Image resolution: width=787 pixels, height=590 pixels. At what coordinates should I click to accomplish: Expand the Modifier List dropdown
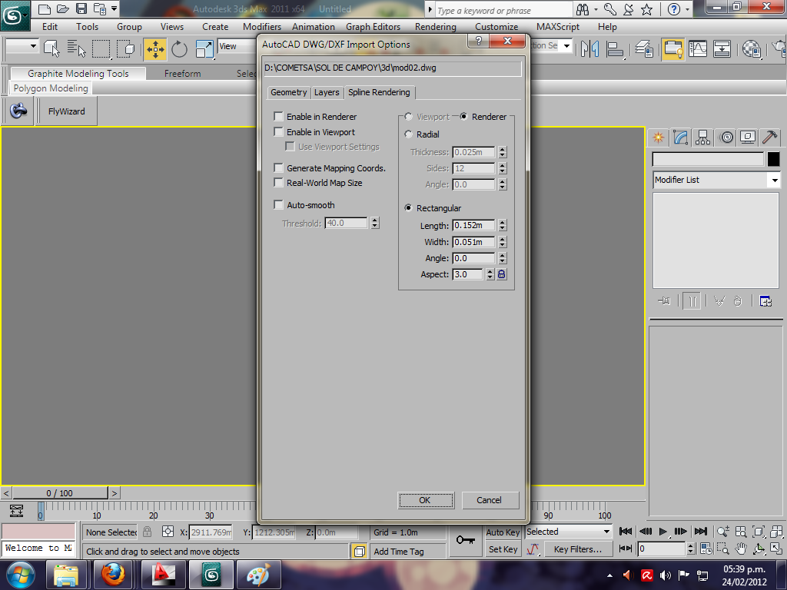tap(775, 180)
